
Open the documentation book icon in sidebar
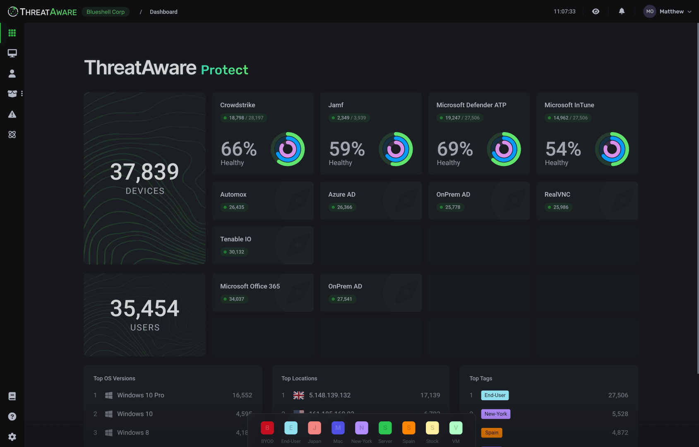(12, 396)
